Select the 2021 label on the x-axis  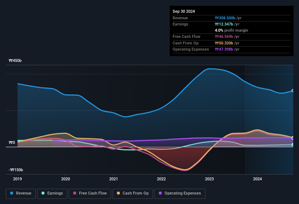point(114,179)
